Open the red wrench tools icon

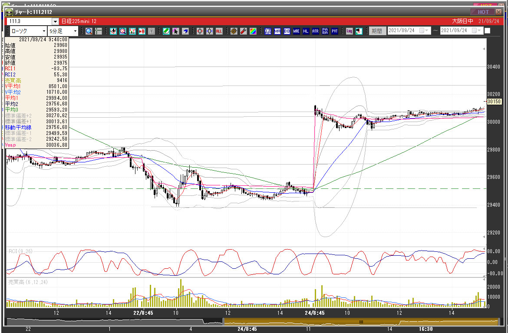coord(243,31)
